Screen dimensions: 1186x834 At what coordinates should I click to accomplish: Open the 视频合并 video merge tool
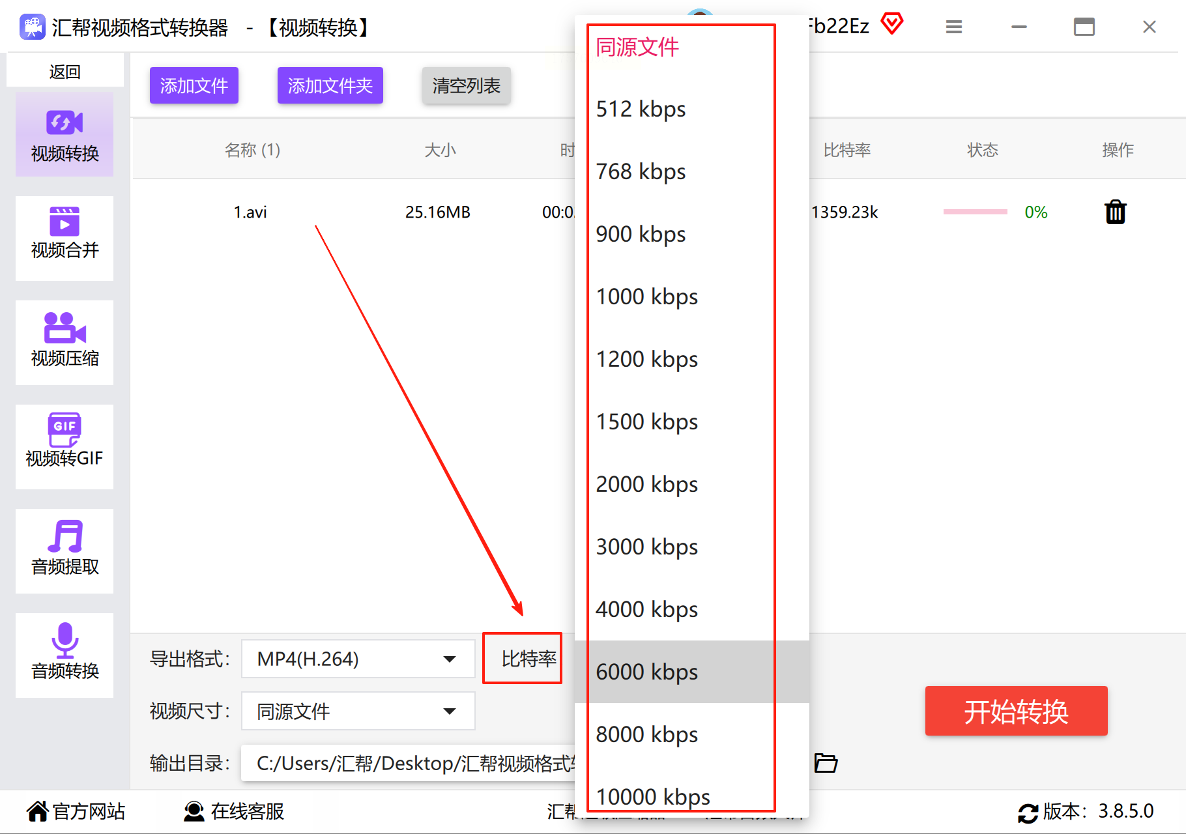tap(65, 238)
